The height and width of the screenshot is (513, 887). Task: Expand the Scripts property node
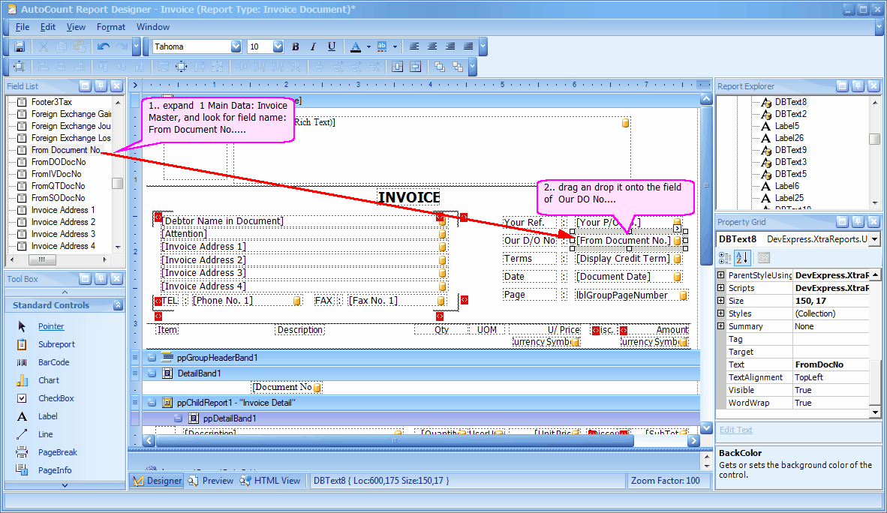coord(720,288)
